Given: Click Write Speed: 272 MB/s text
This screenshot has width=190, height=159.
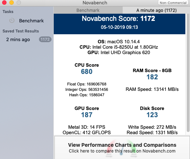Looking at the screenshot, I should (152, 127).
